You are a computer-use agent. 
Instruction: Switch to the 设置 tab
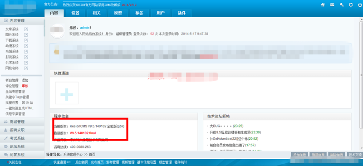tap(75, 13)
